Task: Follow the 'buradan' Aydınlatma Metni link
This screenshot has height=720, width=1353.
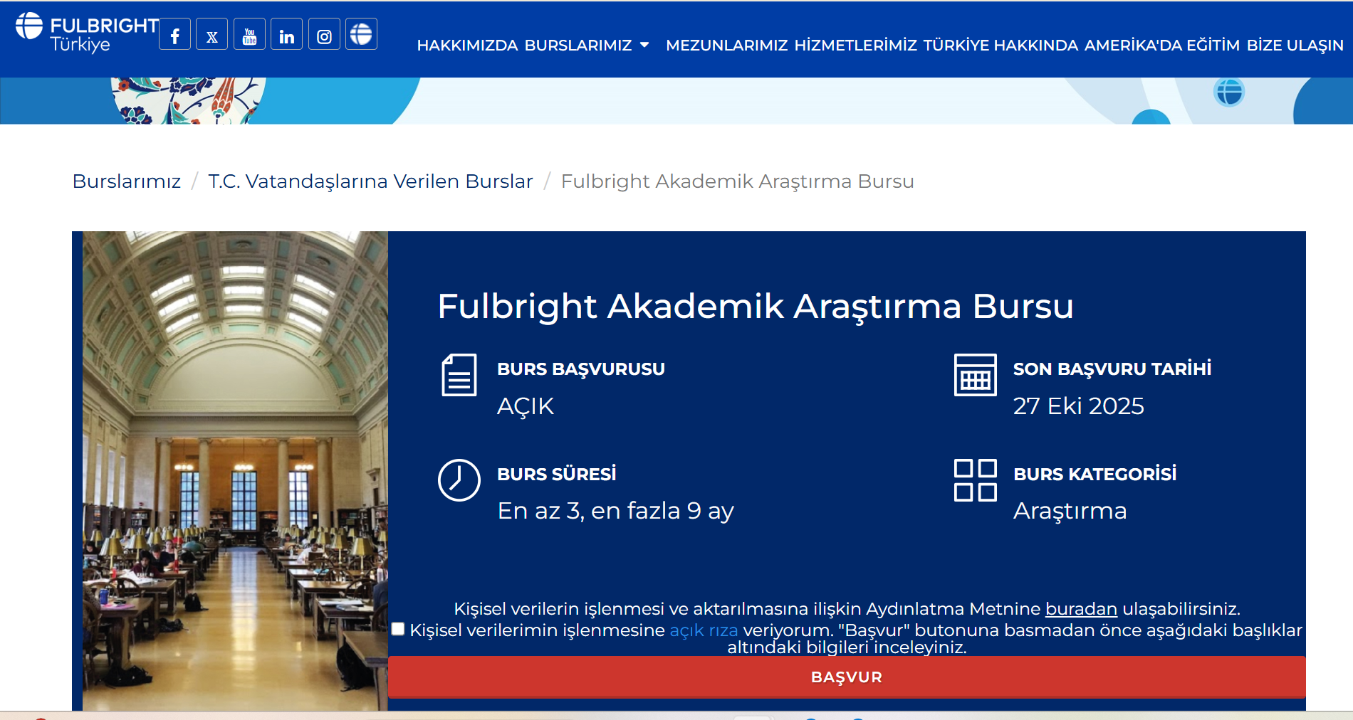Action: [1081, 609]
